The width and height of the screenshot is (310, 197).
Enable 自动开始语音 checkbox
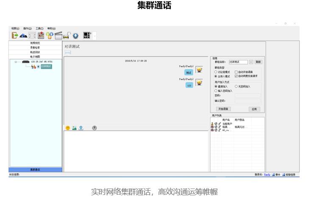(236, 72)
